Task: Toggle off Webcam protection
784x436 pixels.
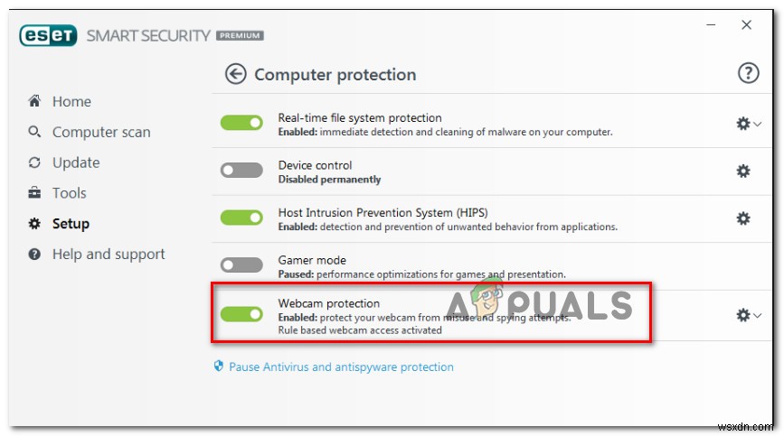Action: coord(241,314)
